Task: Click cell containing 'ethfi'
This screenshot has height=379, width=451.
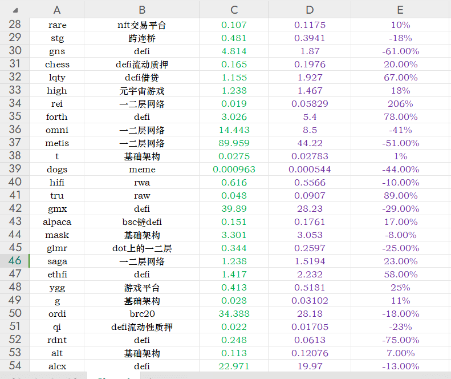Action: 56,274
